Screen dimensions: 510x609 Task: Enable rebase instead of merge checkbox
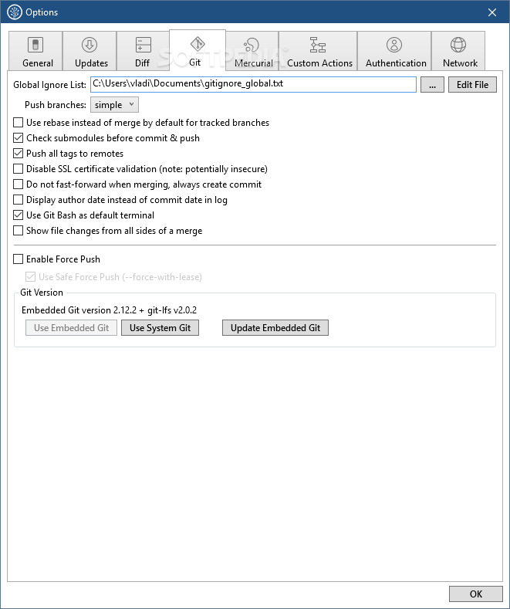point(19,123)
